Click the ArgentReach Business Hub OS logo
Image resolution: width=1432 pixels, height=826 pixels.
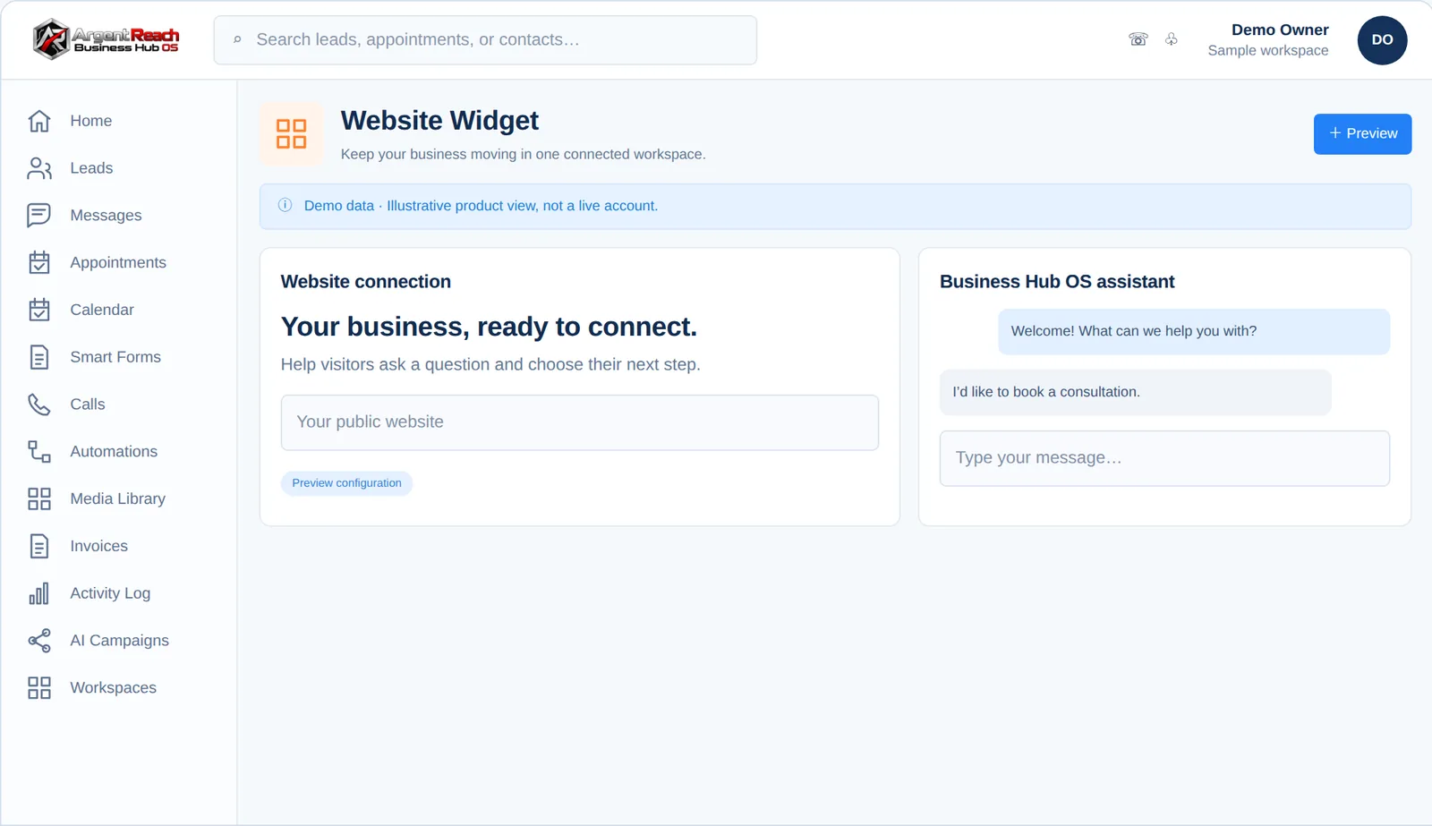point(107,39)
